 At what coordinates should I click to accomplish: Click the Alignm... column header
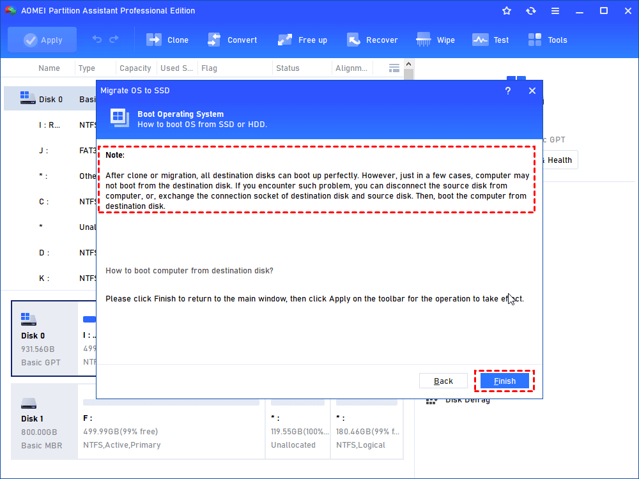pyautogui.click(x=351, y=68)
